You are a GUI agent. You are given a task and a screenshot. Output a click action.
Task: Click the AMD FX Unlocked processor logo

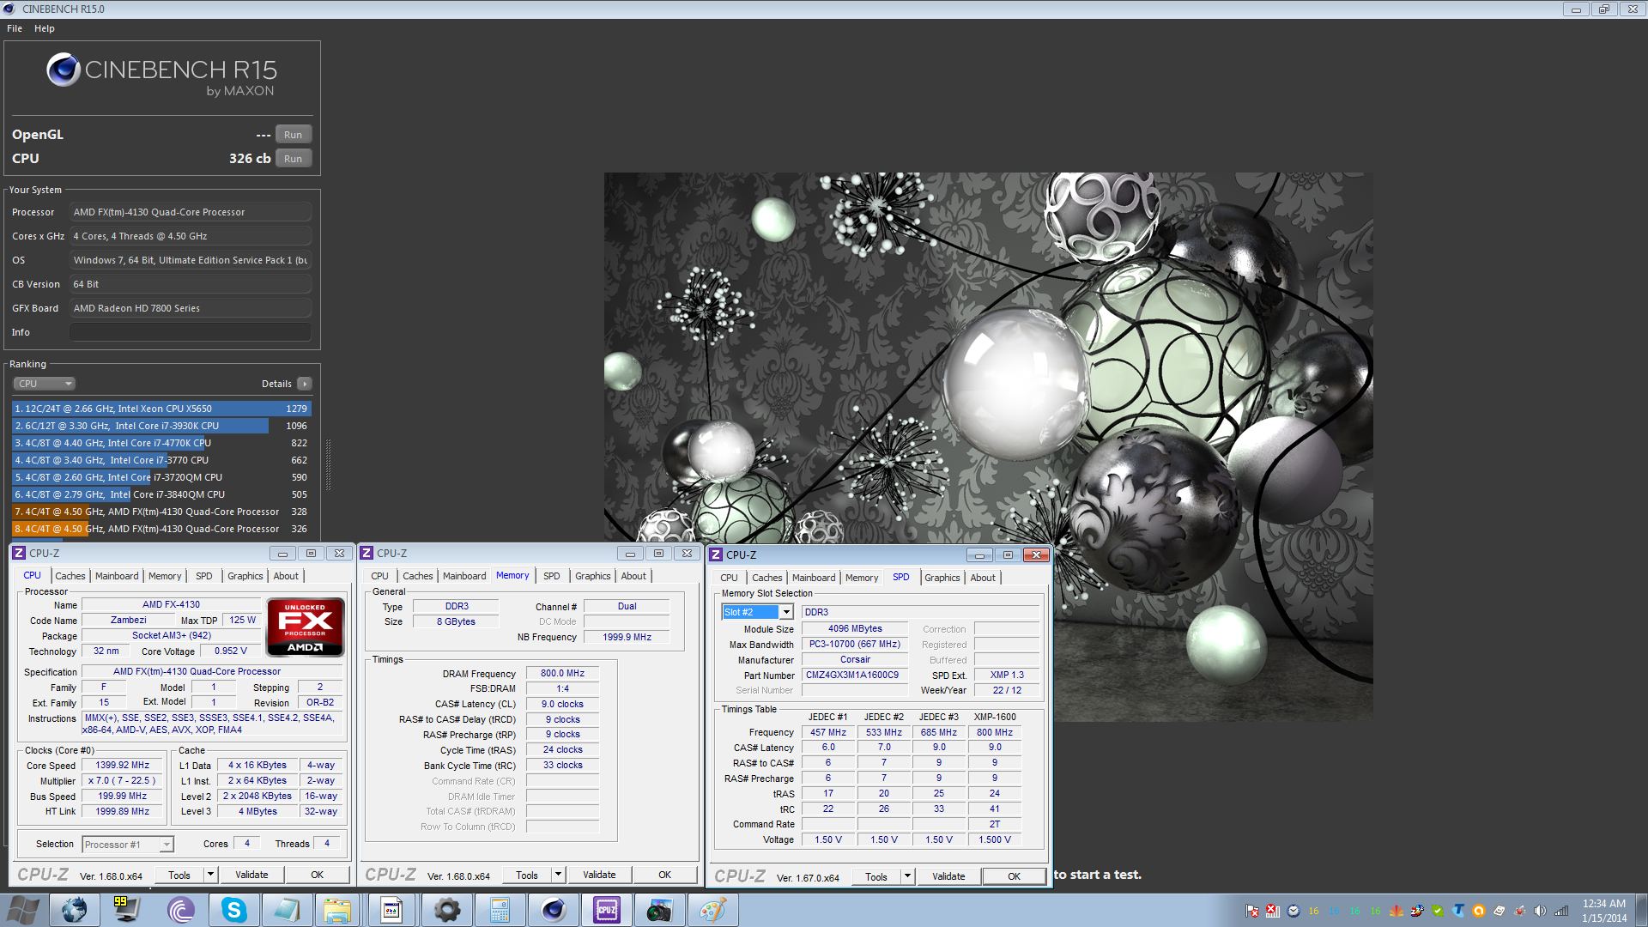point(306,627)
